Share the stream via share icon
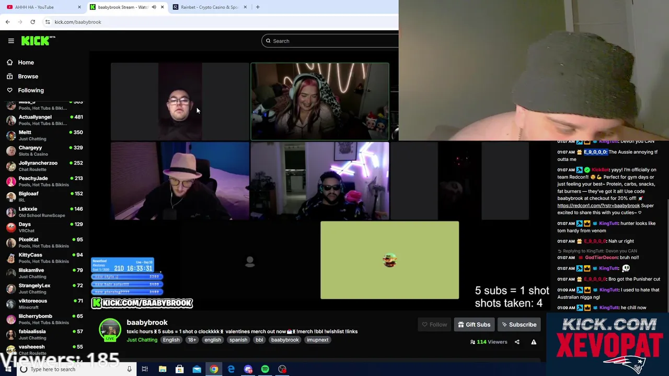 click(517, 342)
